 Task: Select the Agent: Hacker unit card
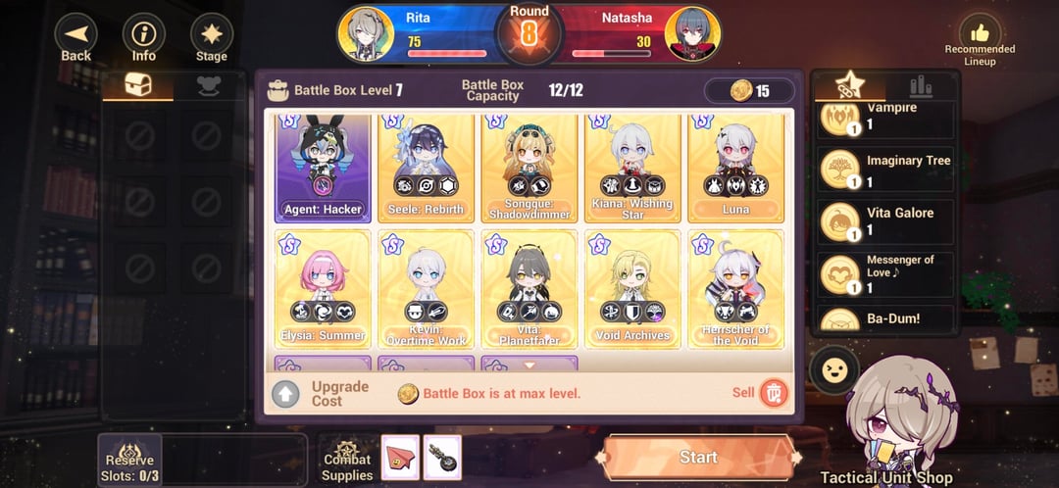323,167
